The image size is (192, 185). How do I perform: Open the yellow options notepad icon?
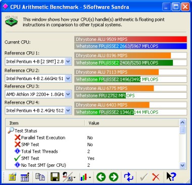pos(13,177)
